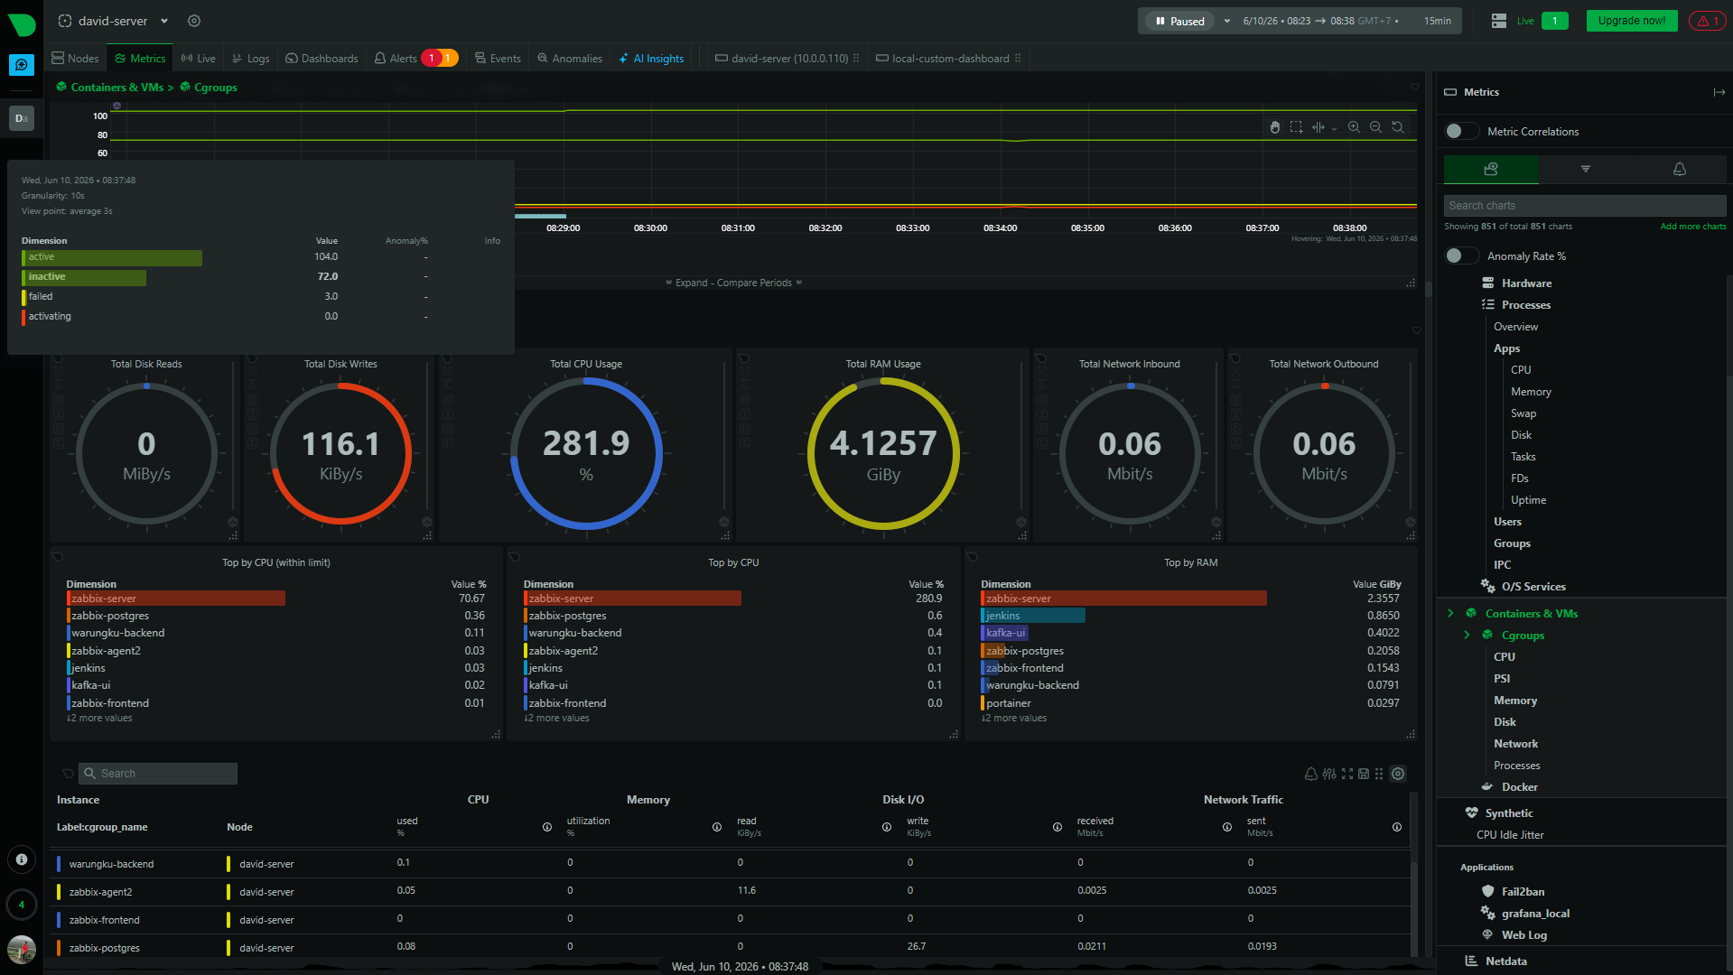Click the table drag-handle grid icon
The image size is (1733, 975).
coord(1379,774)
